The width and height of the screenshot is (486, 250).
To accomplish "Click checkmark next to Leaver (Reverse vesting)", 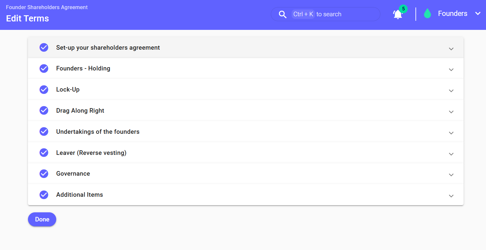I will tap(44, 153).
